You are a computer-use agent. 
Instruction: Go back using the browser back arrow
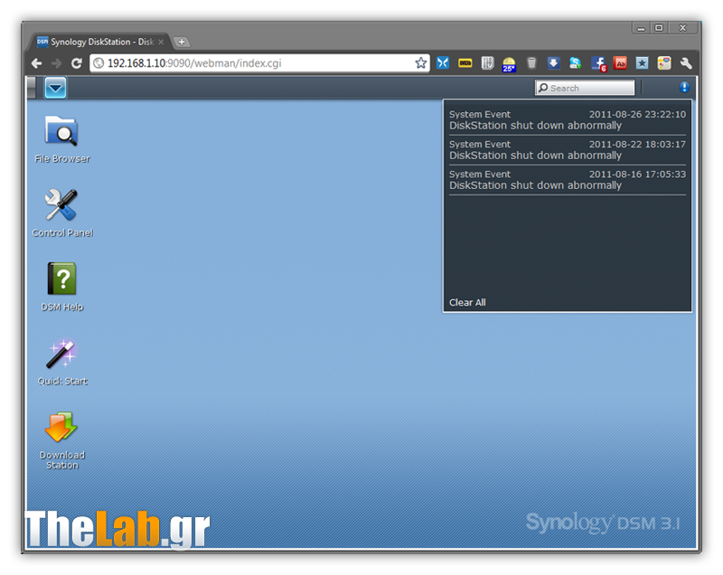coord(37,63)
